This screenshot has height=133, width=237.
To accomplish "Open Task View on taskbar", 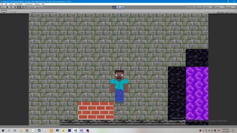I will [x=15, y=130].
